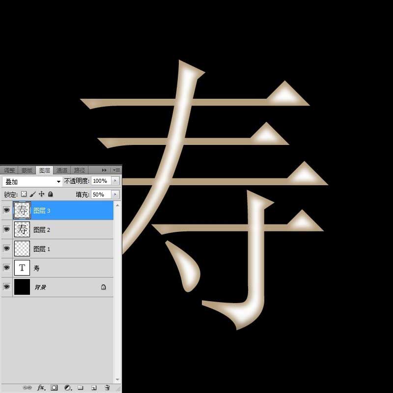Open the 不透明度 opacity slider arrow

(x=115, y=181)
